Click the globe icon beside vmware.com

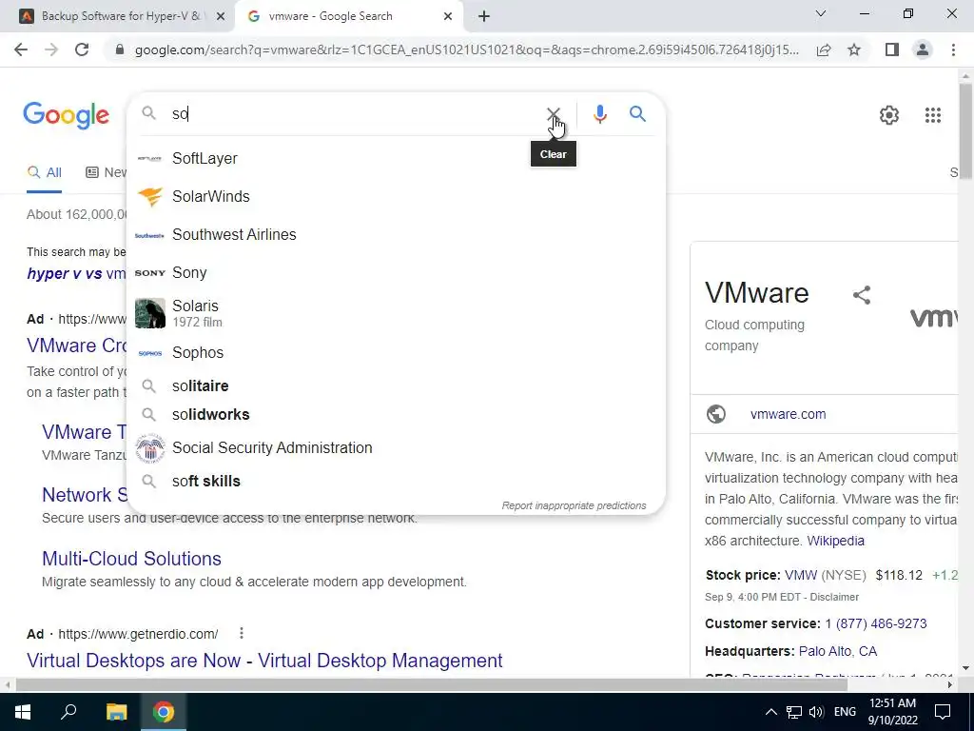716,414
